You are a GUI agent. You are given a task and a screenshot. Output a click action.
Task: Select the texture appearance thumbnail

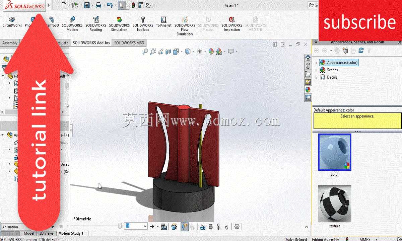335,204
